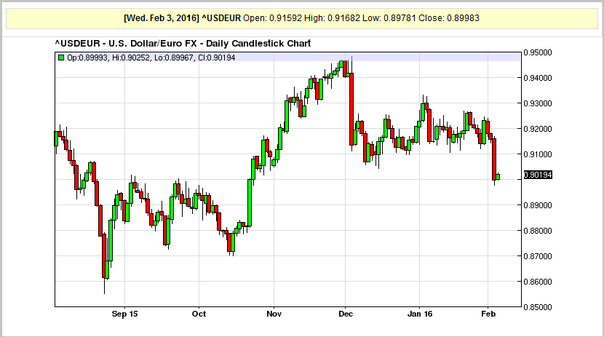Click the 'Jan 16' x-axis label

[420, 314]
